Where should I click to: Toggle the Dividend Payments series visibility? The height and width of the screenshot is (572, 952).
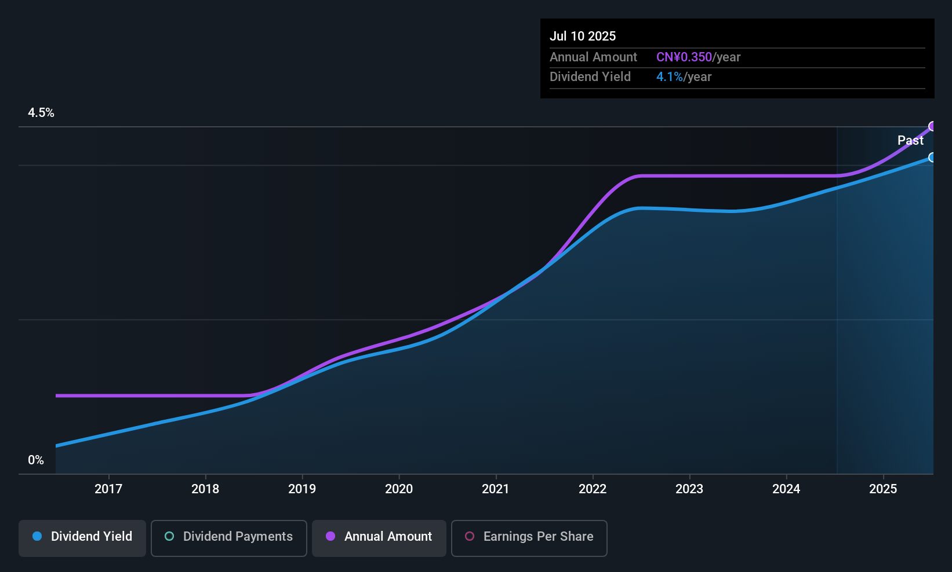(x=228, y=537)
